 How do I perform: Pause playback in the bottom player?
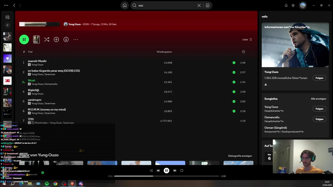[166, 171]
